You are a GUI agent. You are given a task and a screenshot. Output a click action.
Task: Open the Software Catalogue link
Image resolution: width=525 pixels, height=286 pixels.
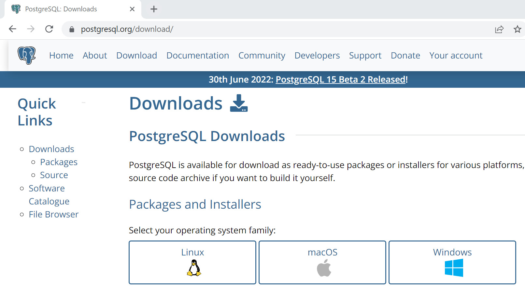49,195
